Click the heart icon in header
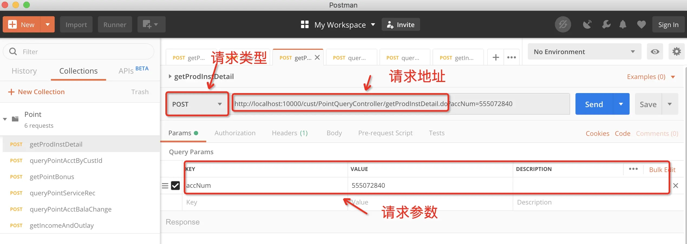Viewport: 687px width, 244px height. click(641, 25)
